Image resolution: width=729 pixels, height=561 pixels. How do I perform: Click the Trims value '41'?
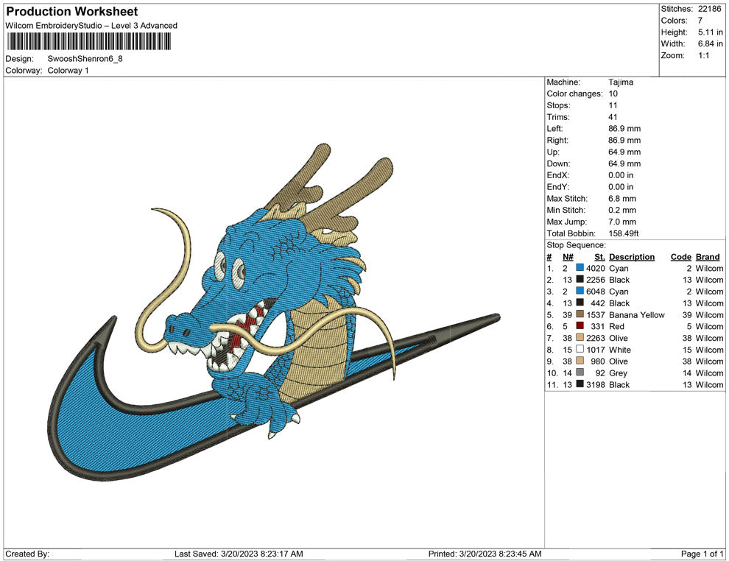pyautogui.click(x=613, y=117)
